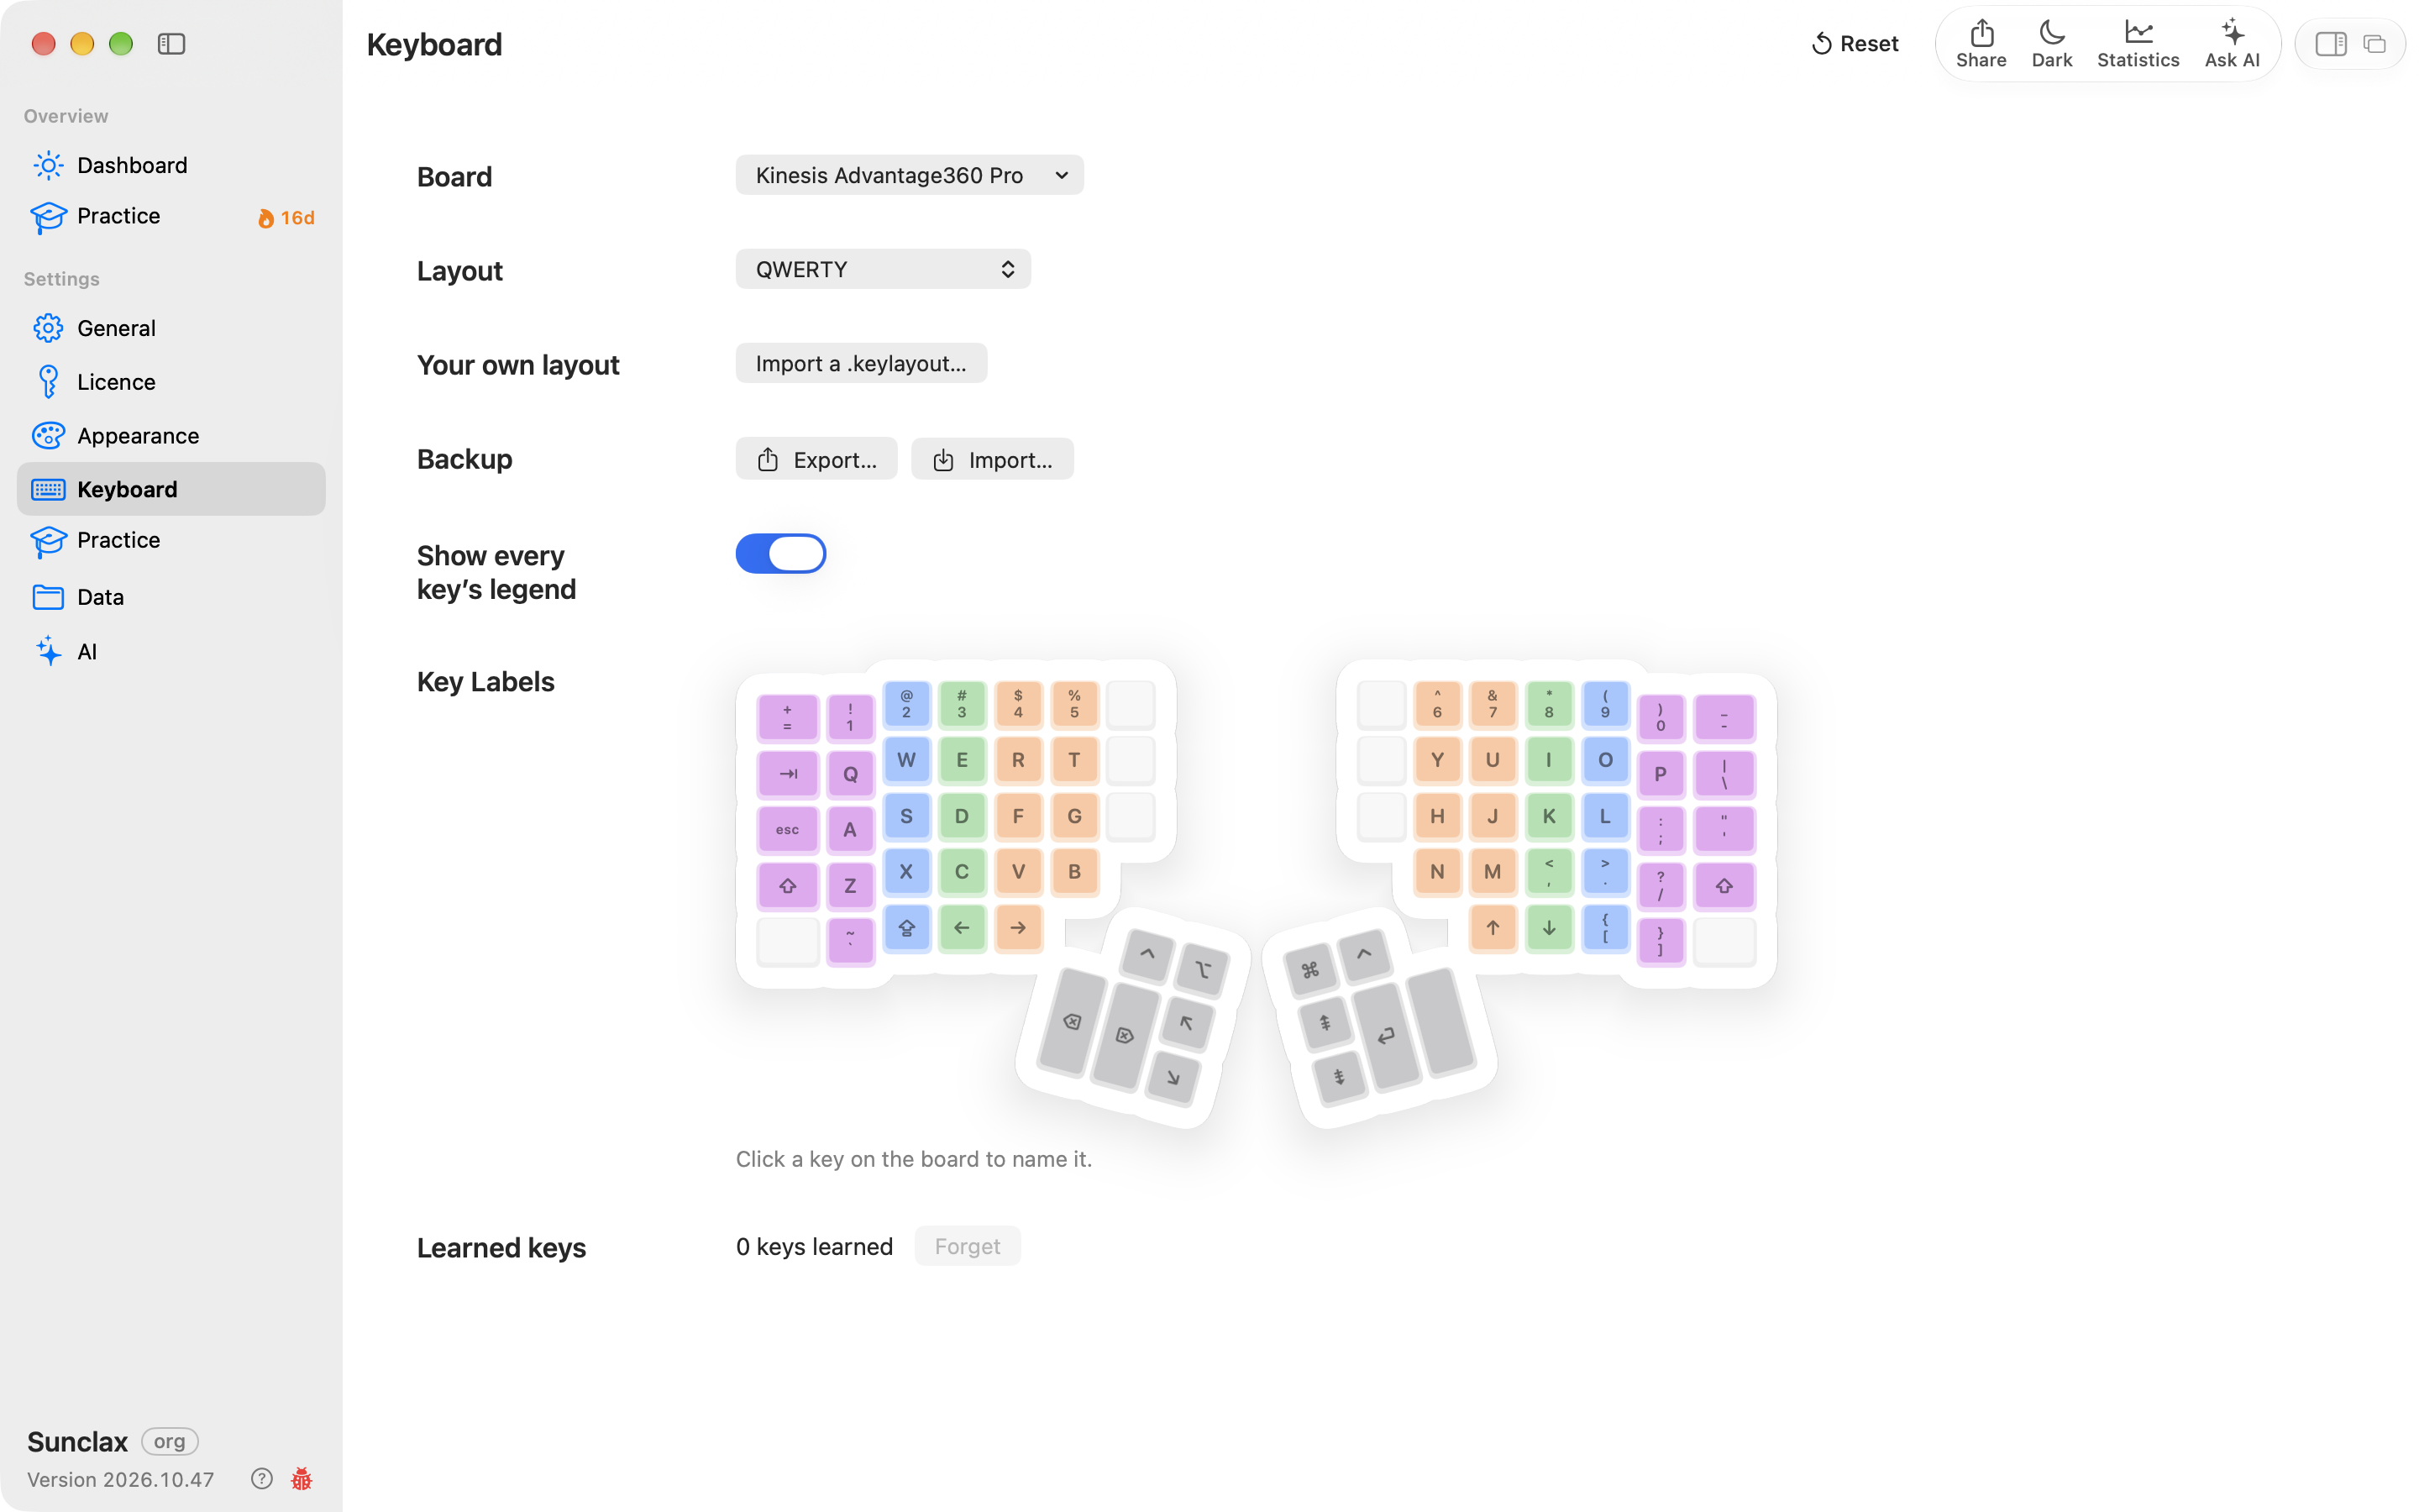Image resolution: width=2419 pixels, height=1512 pixels.
Task: Select General settings in sidebar
Action: [x=171, y=328]
